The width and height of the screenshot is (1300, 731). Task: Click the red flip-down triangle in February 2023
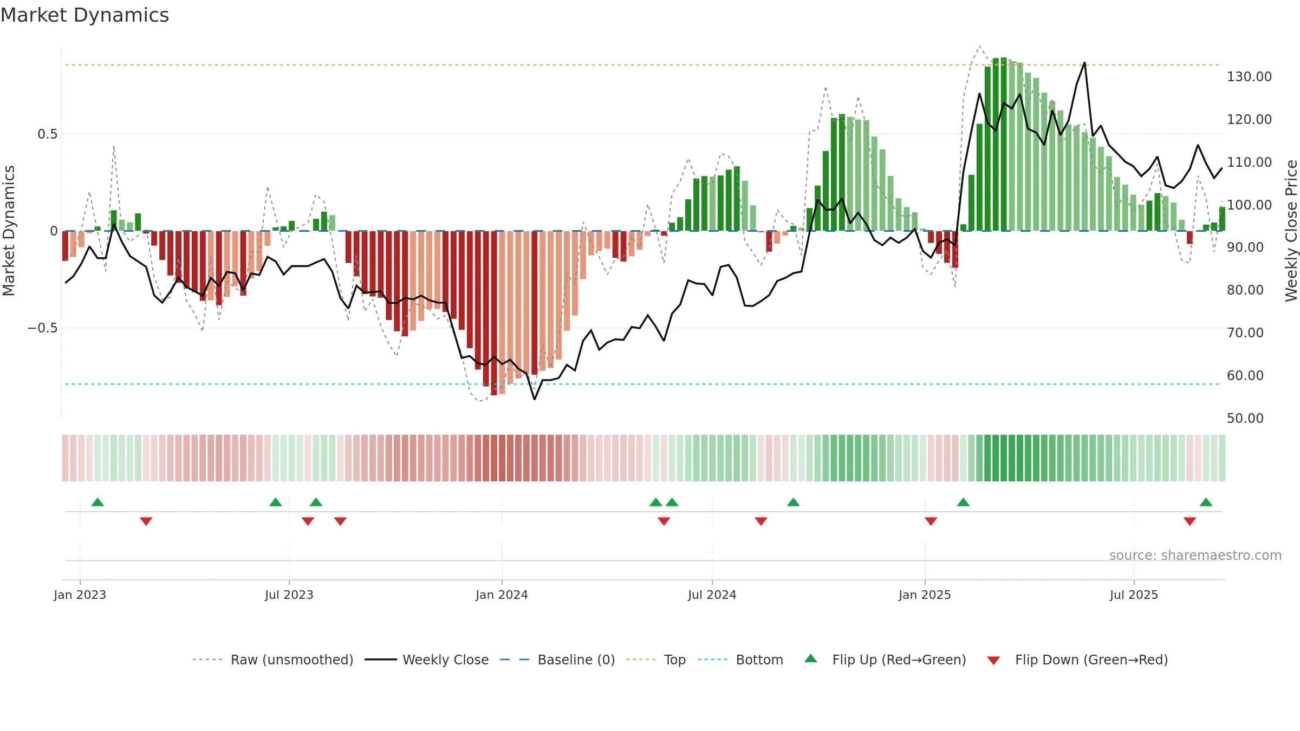tap(146, 521)
